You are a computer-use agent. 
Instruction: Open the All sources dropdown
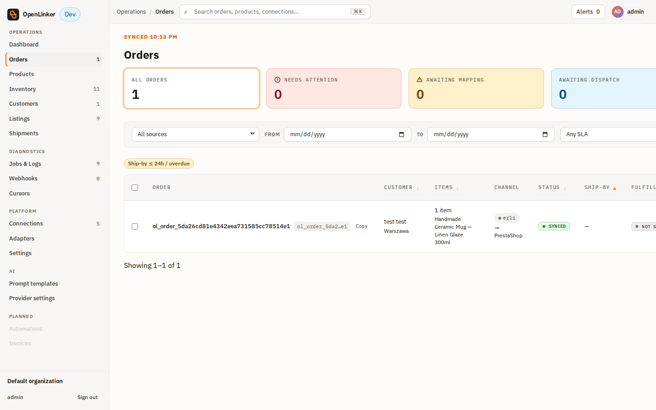[195, 134]
